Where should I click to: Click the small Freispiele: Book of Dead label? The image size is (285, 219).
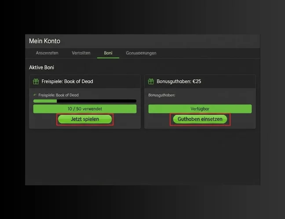click(x=58, y=95)
